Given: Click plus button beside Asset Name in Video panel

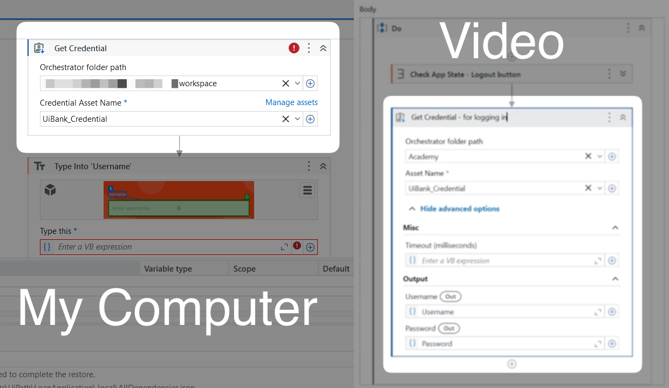Looking at the screenshot, I should [612, 189].
